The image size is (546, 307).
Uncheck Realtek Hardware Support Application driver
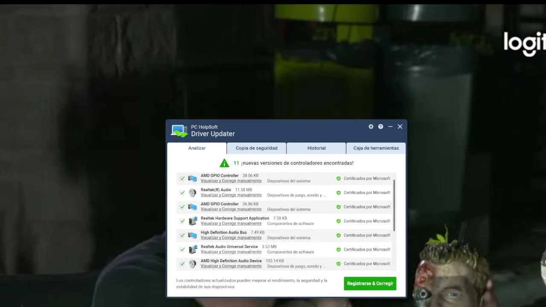pos(182,221)
